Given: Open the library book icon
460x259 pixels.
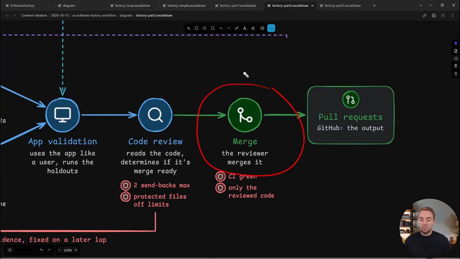Looking at the screenshot, I should click(456, 59).
